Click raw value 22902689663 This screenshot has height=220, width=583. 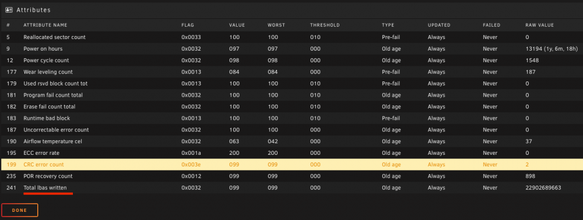(543, 188)
